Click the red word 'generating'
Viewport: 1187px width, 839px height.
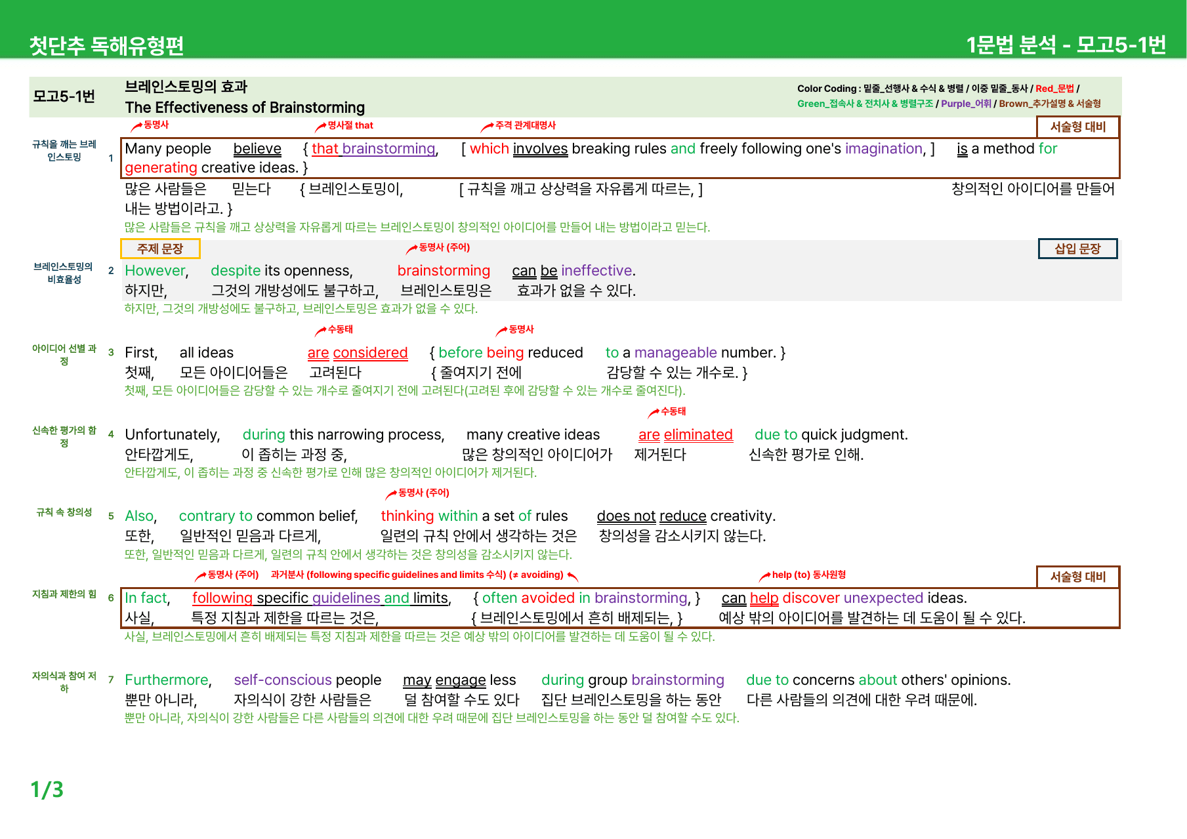coord(161,168)
